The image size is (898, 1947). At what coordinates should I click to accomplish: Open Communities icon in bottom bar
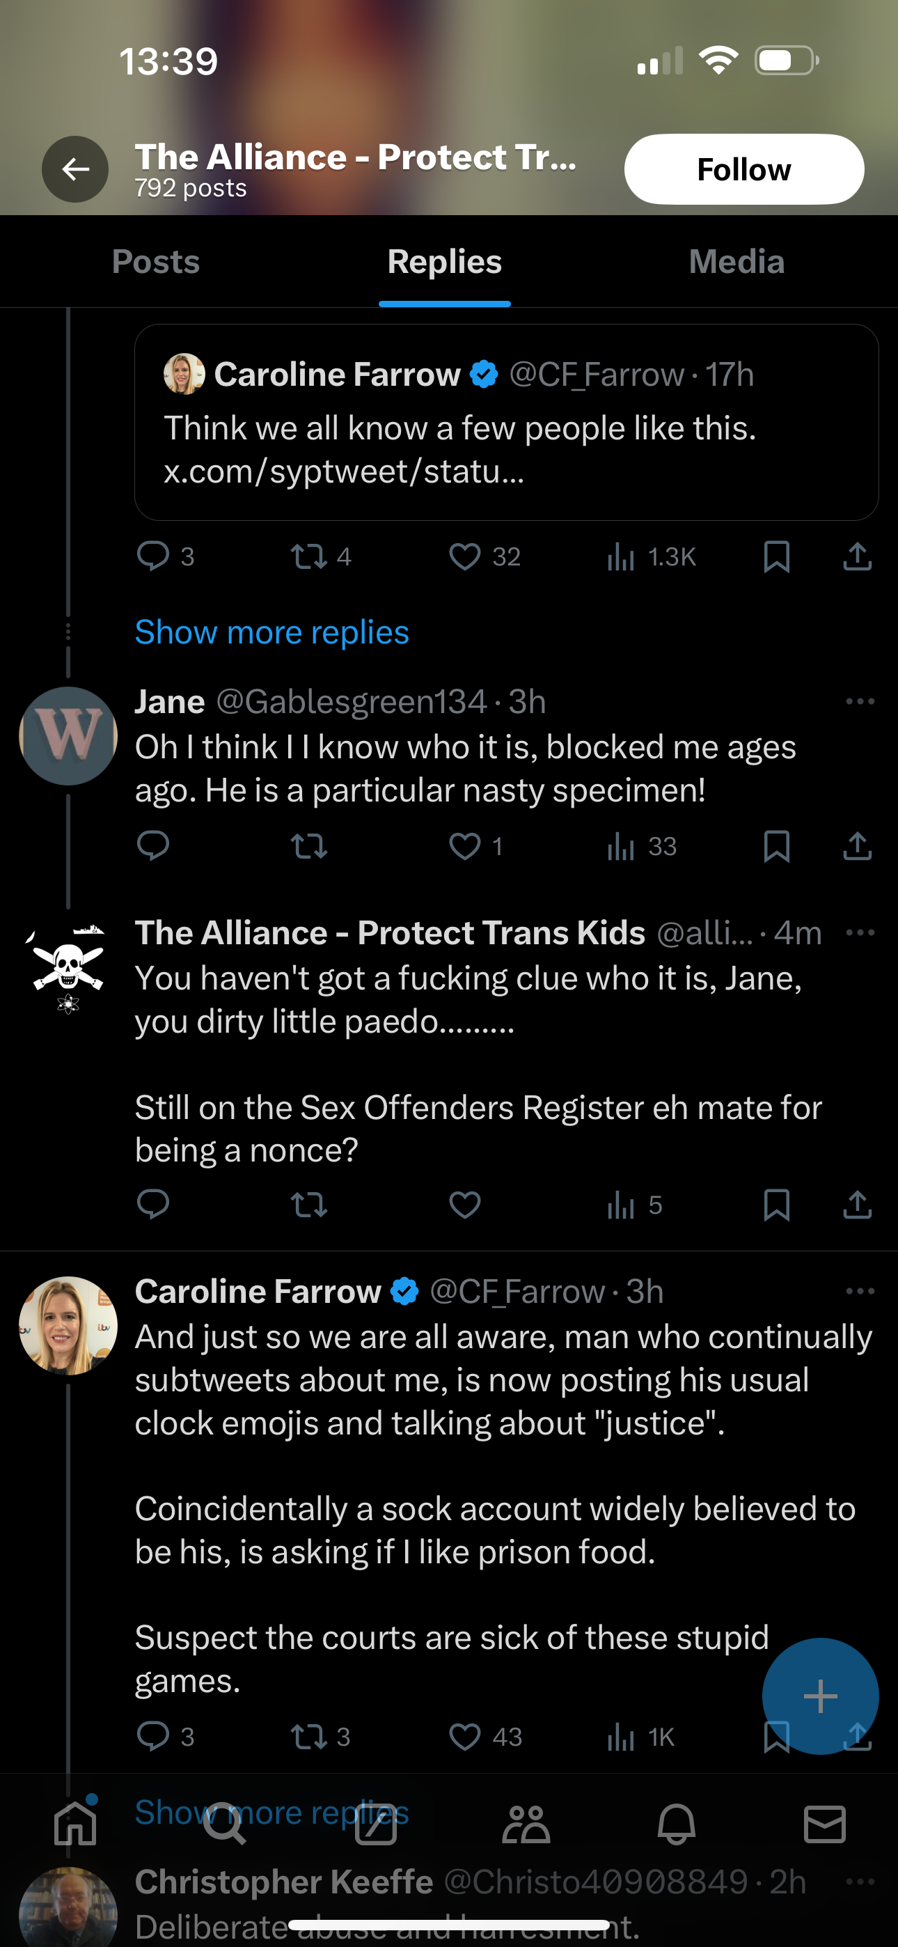click(526, 1824)
